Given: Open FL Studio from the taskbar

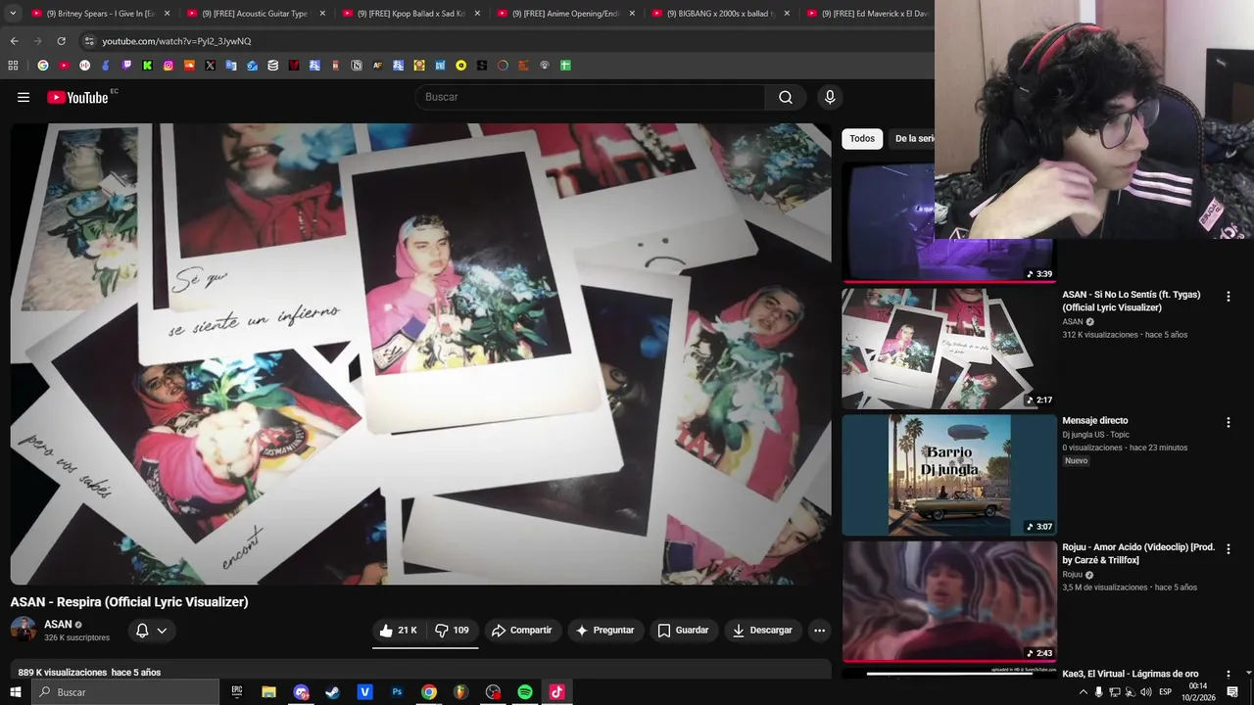Looking at the screenshot, I should coord(460,692).
